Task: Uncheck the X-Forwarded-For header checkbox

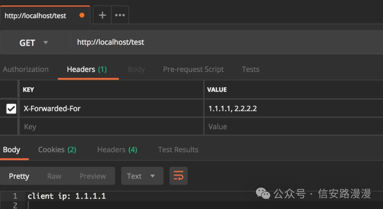Action: click(x=11, y=109)
